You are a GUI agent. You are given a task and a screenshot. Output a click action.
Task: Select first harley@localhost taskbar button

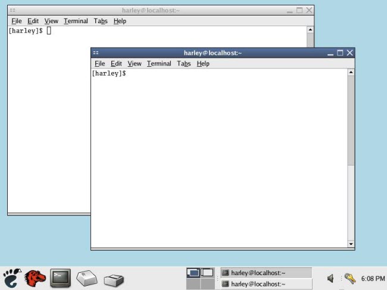[x=266, y=273]
